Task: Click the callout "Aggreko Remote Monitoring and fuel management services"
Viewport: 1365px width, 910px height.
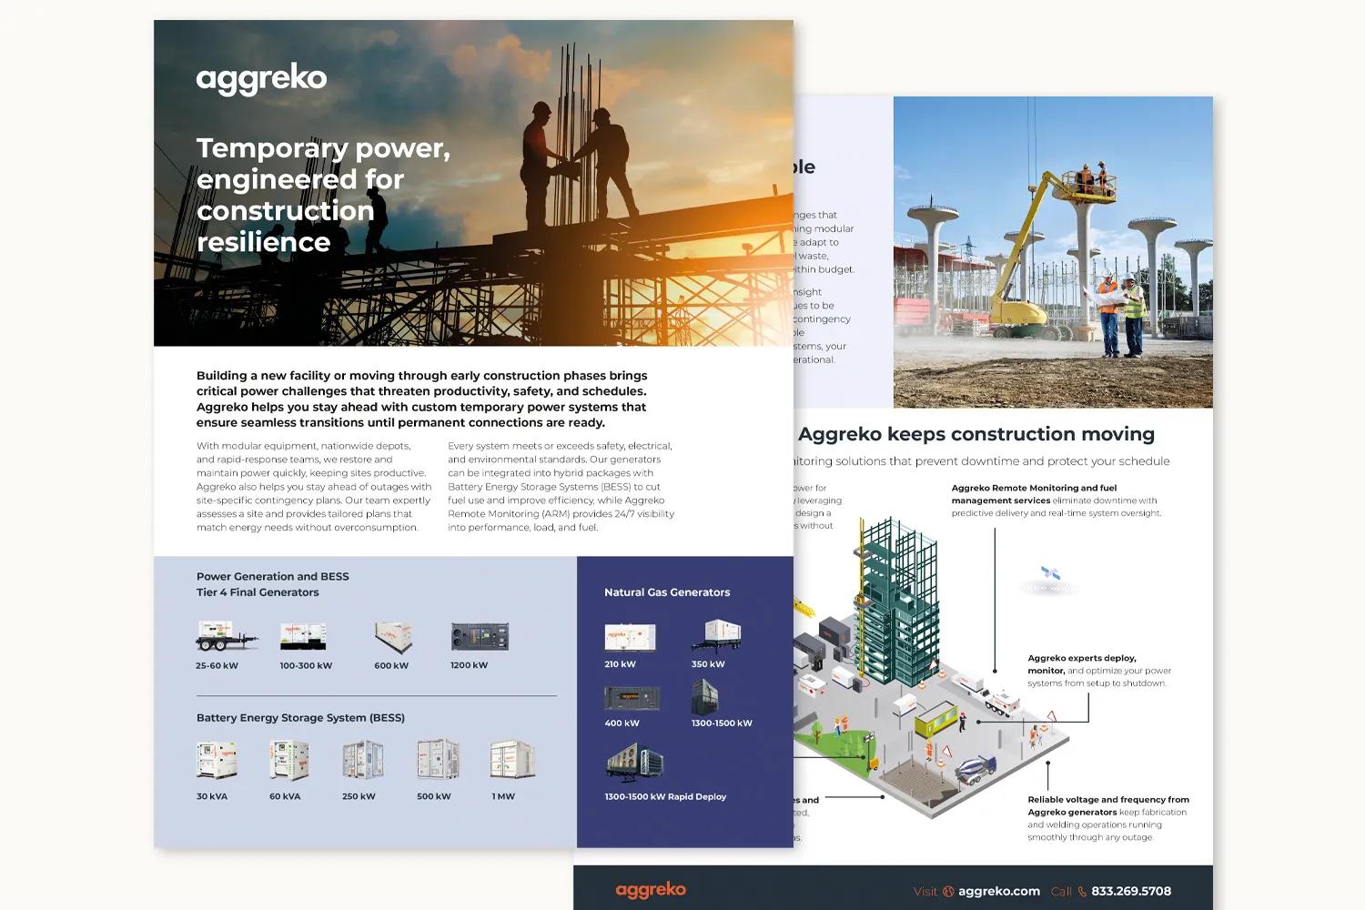Action: point(1057,500)
